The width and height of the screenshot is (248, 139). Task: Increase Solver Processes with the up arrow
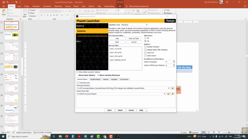174,61
